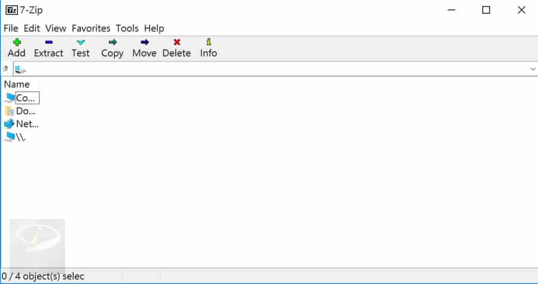Click the Documents folder icon
538x284 pixels.
pyautogui.click(x=10, y=111)
